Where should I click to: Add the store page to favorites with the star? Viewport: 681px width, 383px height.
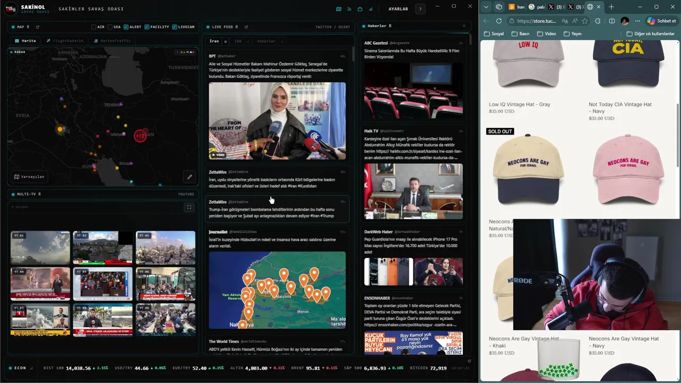pyautogui.click(x=585, y=21)
